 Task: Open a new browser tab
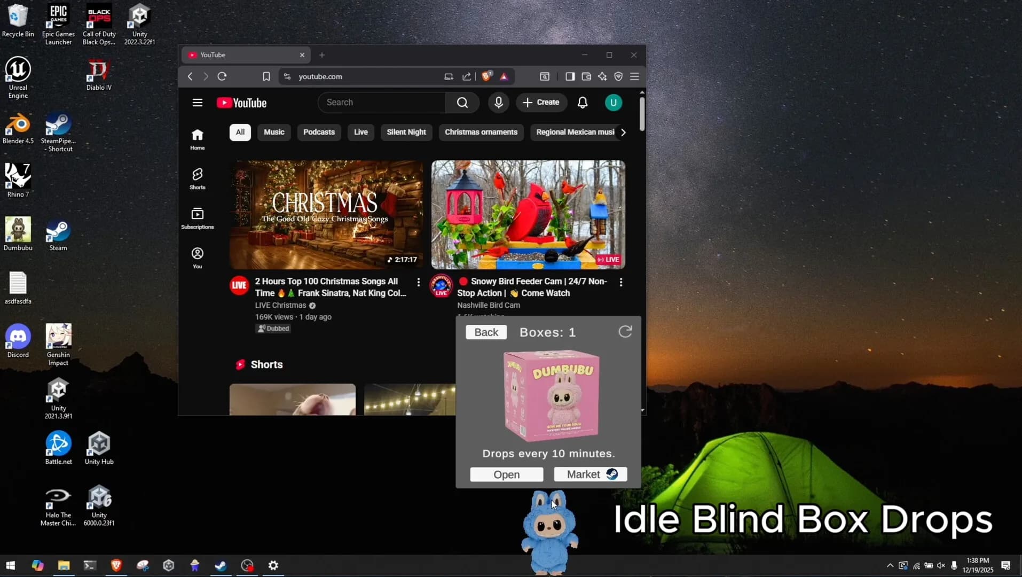point(321,55)
